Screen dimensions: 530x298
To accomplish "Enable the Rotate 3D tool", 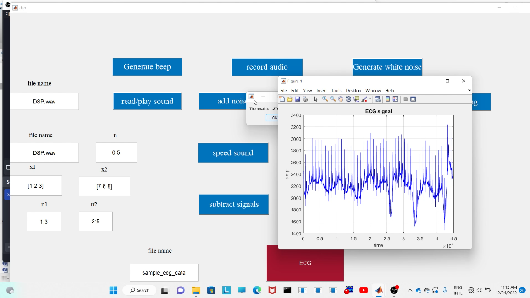I will tap(348, 99).
